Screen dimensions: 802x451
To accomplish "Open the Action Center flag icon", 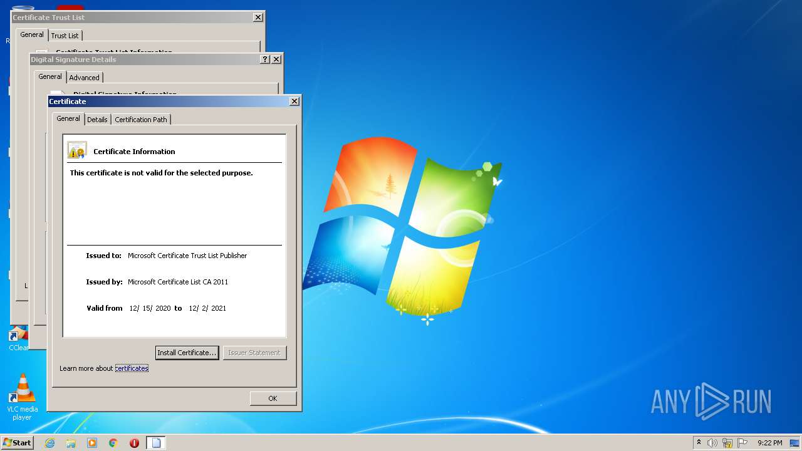I will 742,443.
